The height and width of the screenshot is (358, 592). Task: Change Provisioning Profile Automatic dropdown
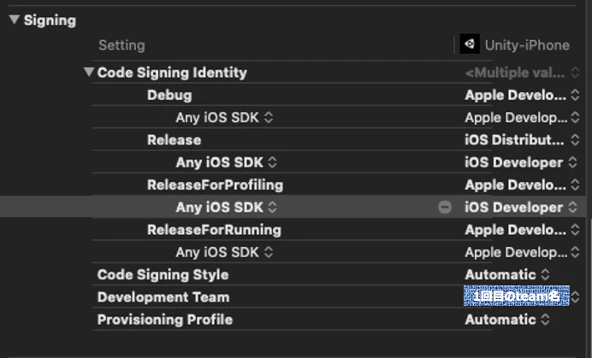[507, 320]
